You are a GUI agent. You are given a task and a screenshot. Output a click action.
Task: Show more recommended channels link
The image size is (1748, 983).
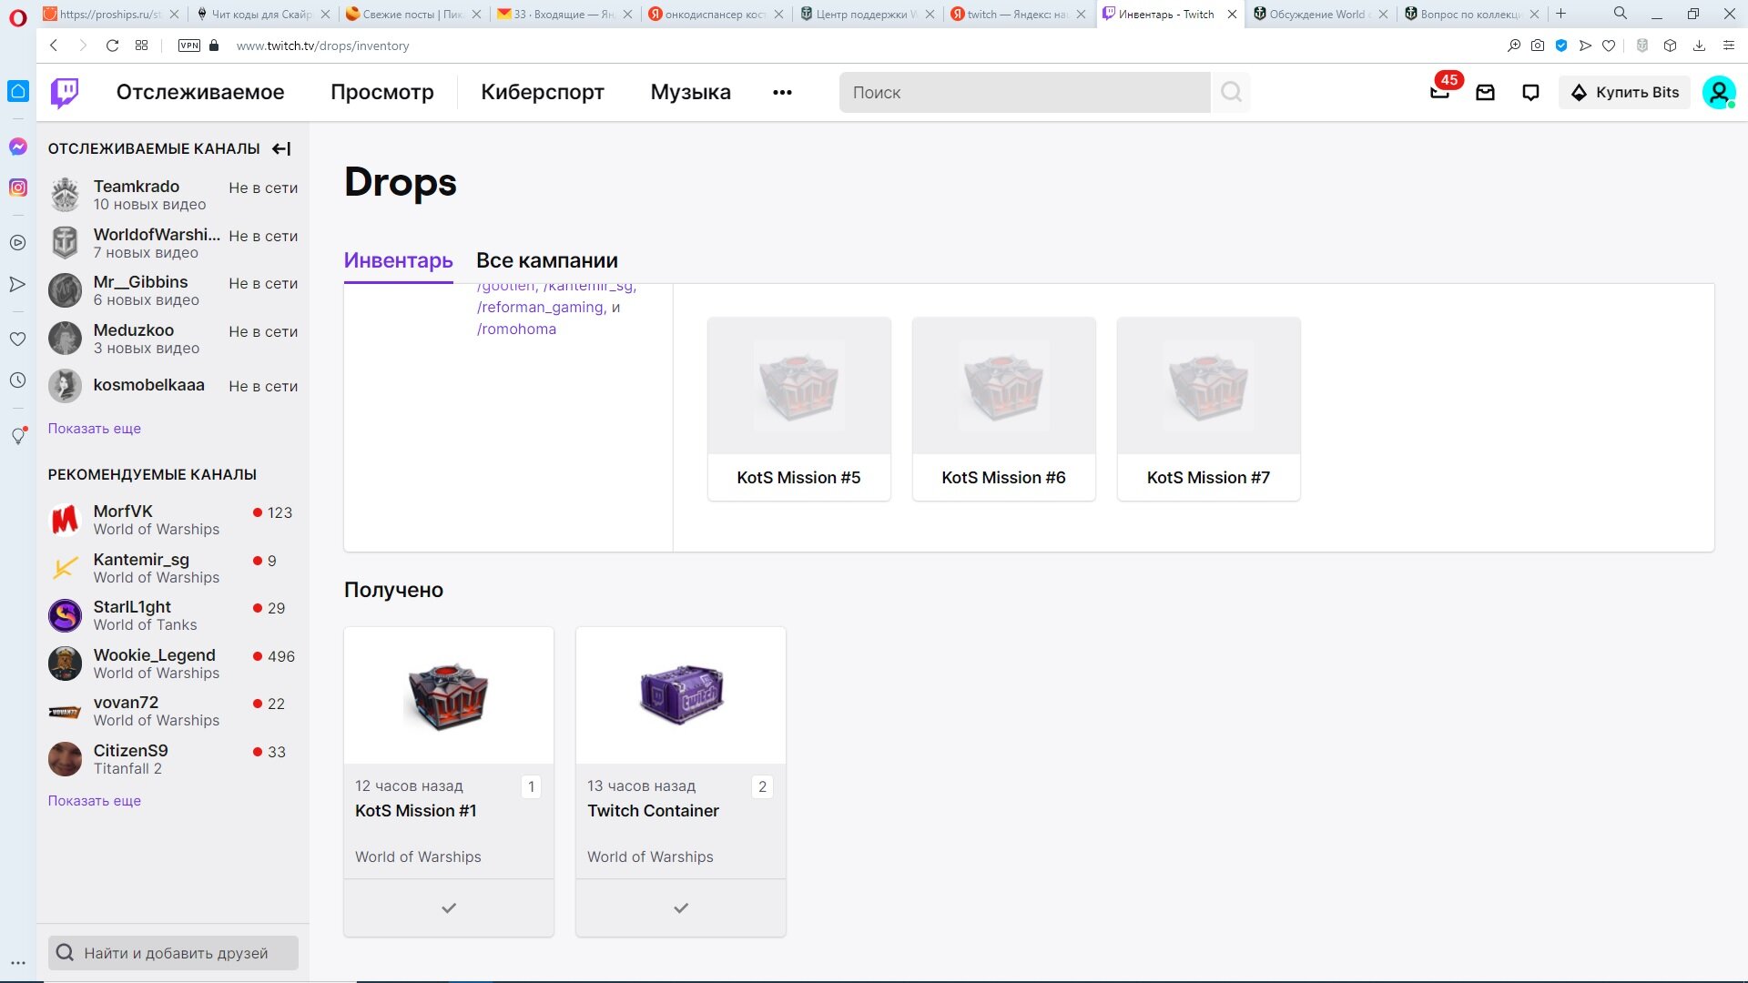(95, 801)
